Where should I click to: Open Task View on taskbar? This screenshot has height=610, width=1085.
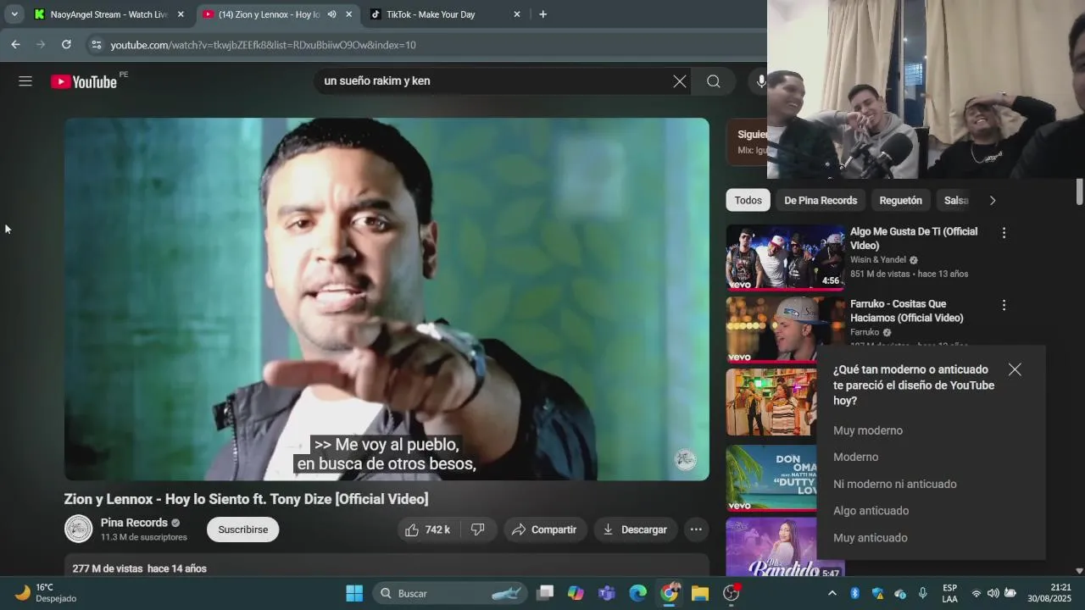[x=545, y=593]
